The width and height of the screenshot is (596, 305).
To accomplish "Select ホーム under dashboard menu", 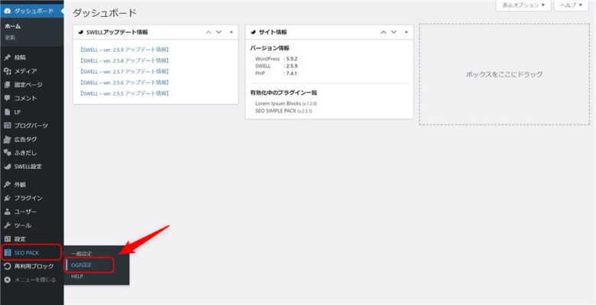I will pos(12,26).
